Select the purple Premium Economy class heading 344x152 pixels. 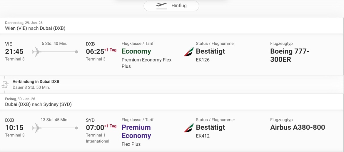tap(136, 131)
